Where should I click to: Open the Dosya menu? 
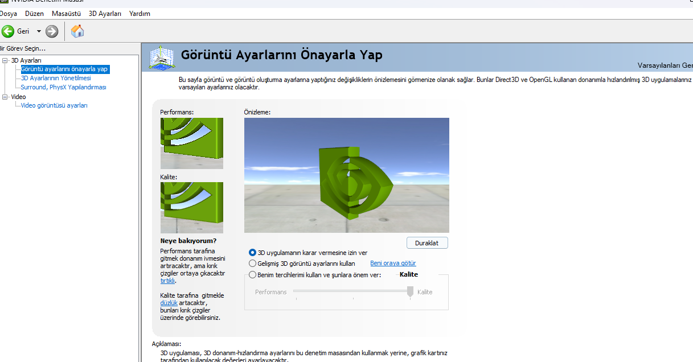click(x=8, y=13)
